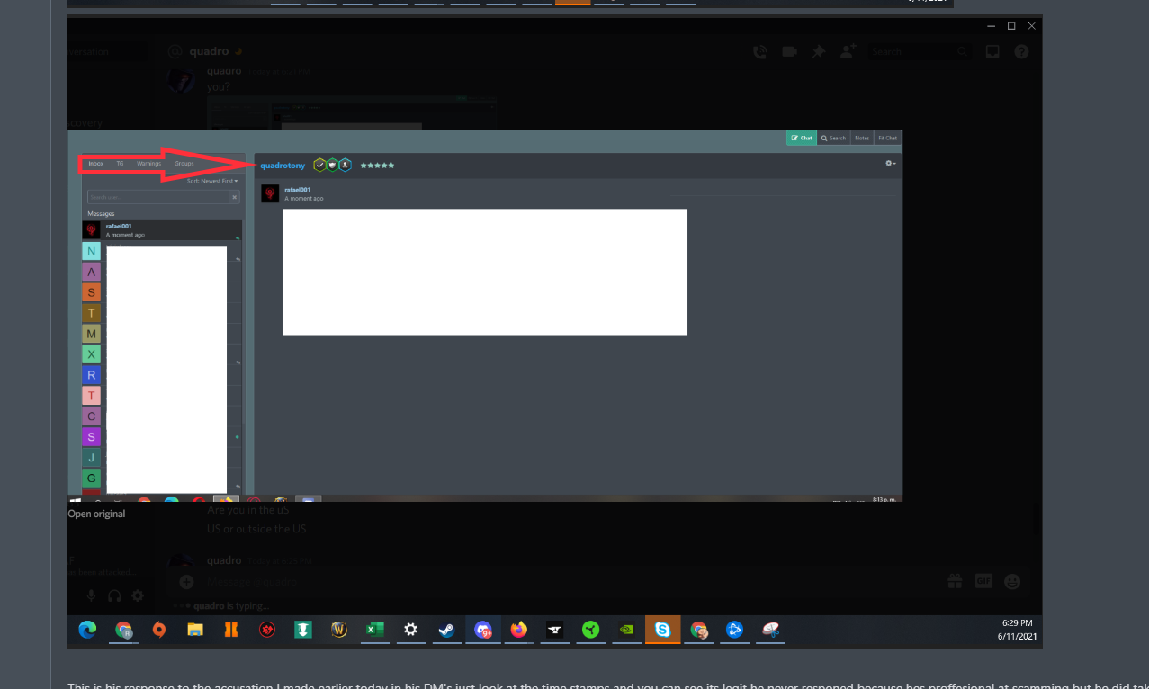Add friends to DM icon
Viewport: 1149px width, 689px height.
pos(848,52)
